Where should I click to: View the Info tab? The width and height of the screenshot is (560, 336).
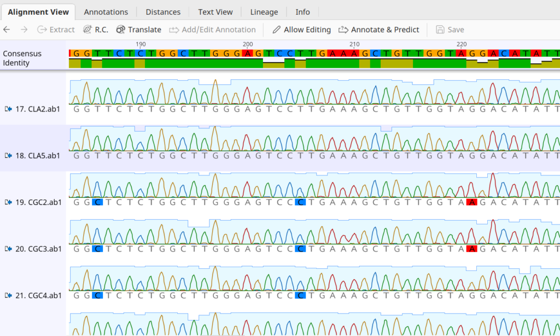302,11
